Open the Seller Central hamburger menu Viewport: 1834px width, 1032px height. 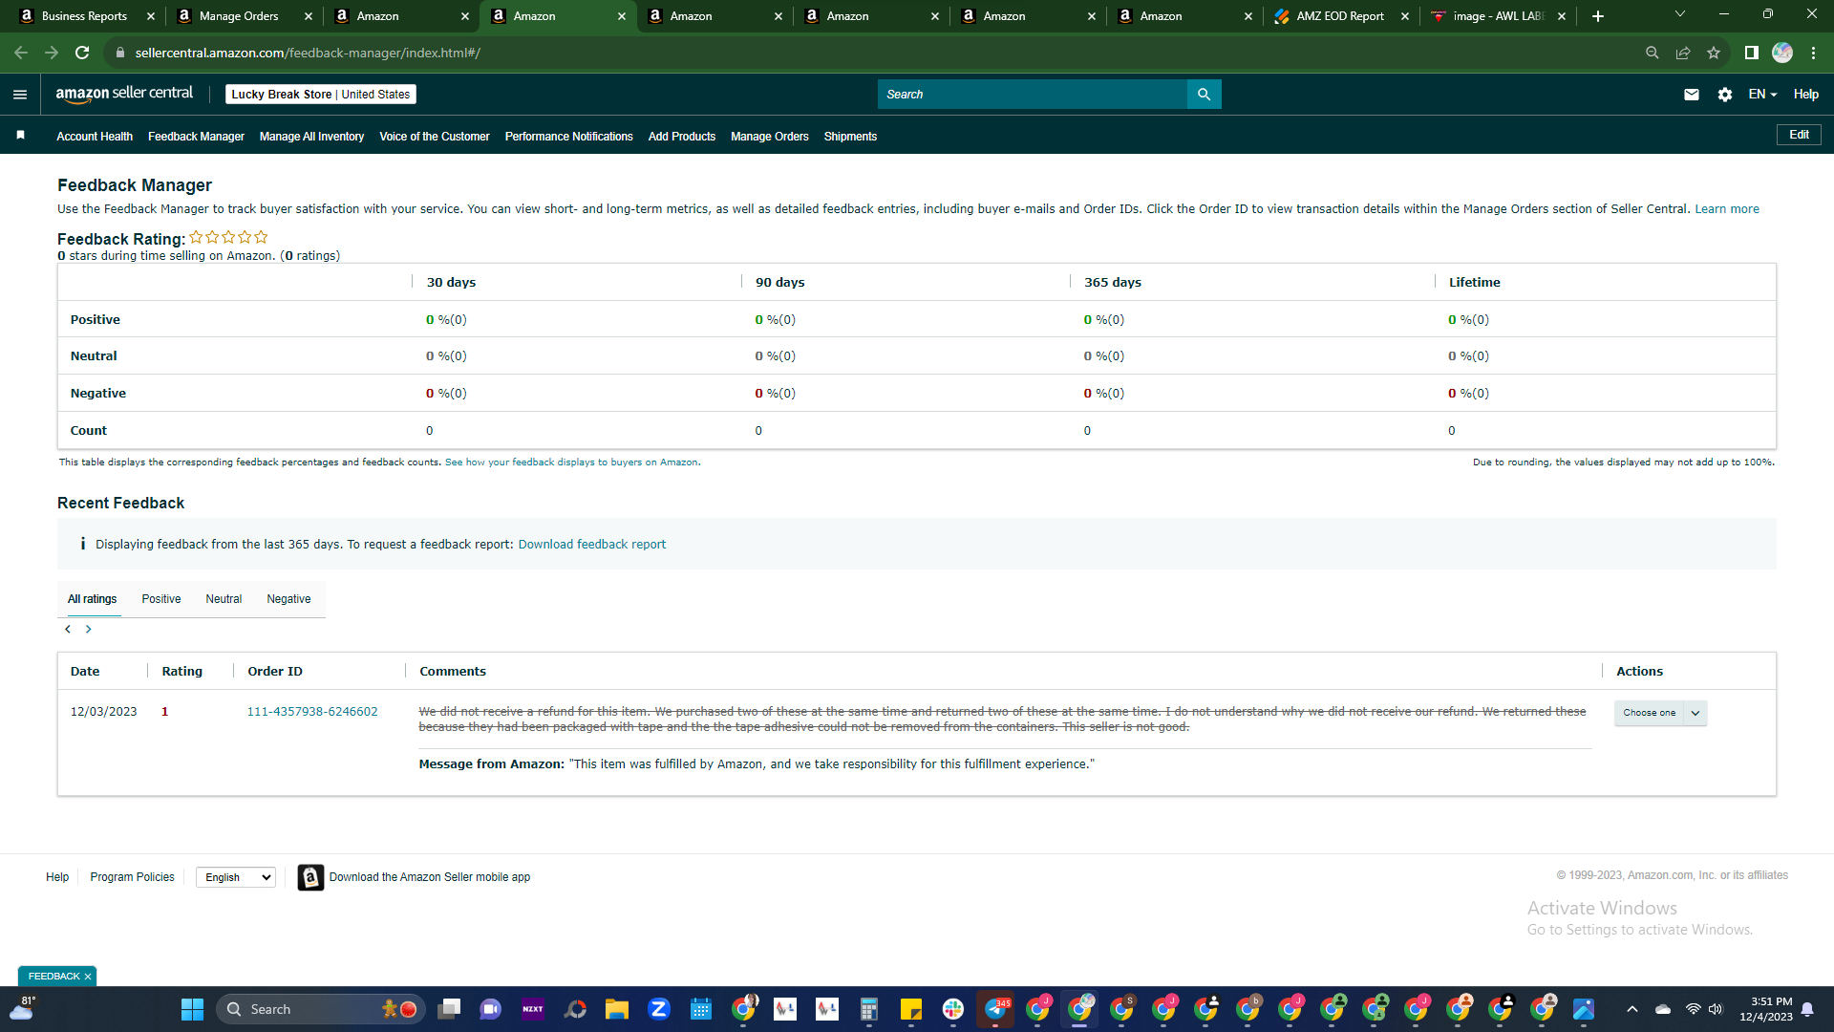click(20, 95)
